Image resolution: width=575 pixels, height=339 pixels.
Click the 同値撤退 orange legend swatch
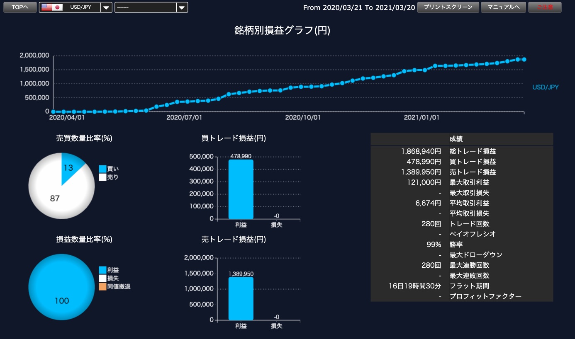coord(102,286)
